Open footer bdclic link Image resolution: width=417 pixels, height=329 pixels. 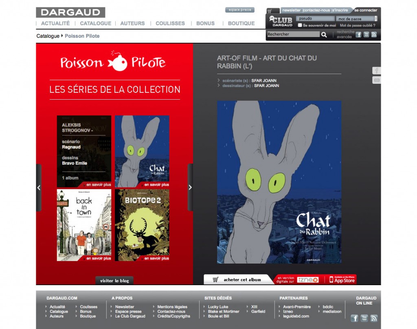(328, 307)
